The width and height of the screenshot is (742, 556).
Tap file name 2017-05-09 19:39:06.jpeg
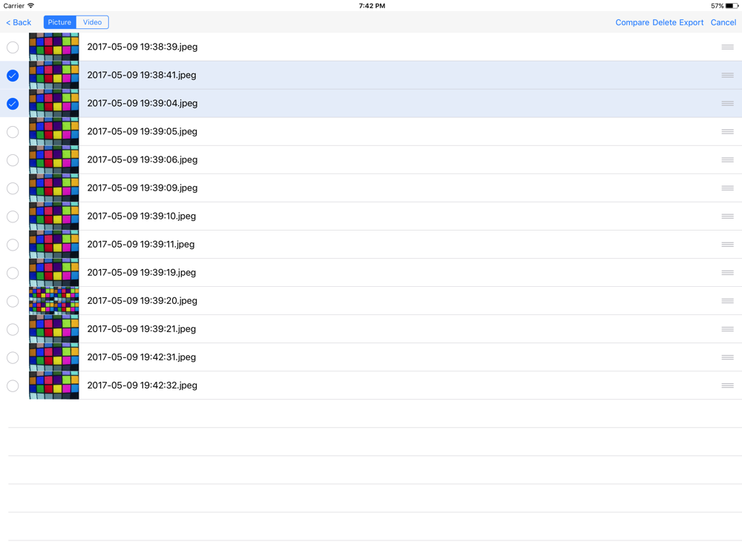click(x=142, y=160)
